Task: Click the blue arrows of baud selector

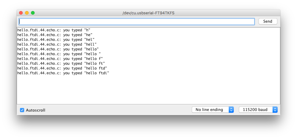Action: 275,110
